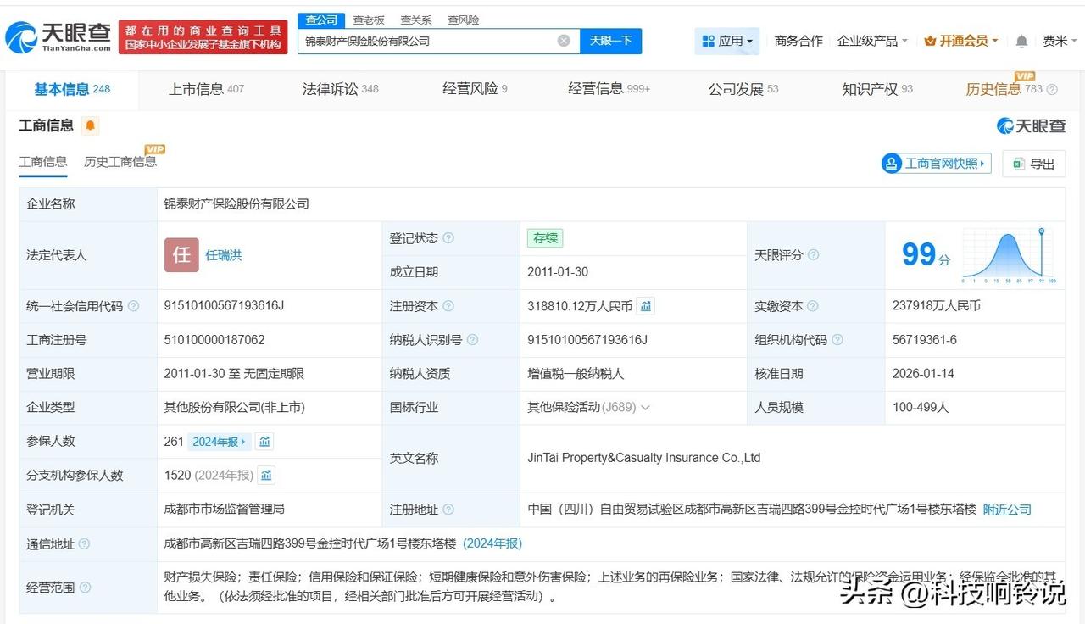Open the 2024年报 year selector

point(220,442)
